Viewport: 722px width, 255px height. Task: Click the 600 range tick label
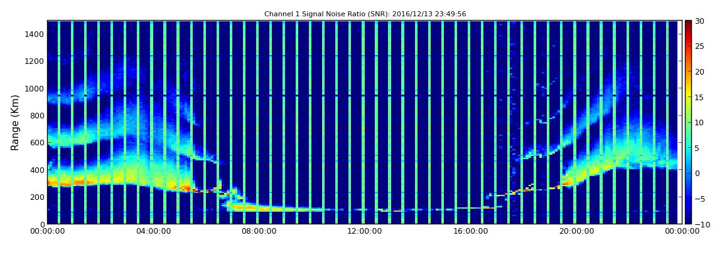coord(36,142)
